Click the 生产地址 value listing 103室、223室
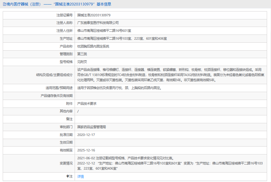 coord(122,38)
